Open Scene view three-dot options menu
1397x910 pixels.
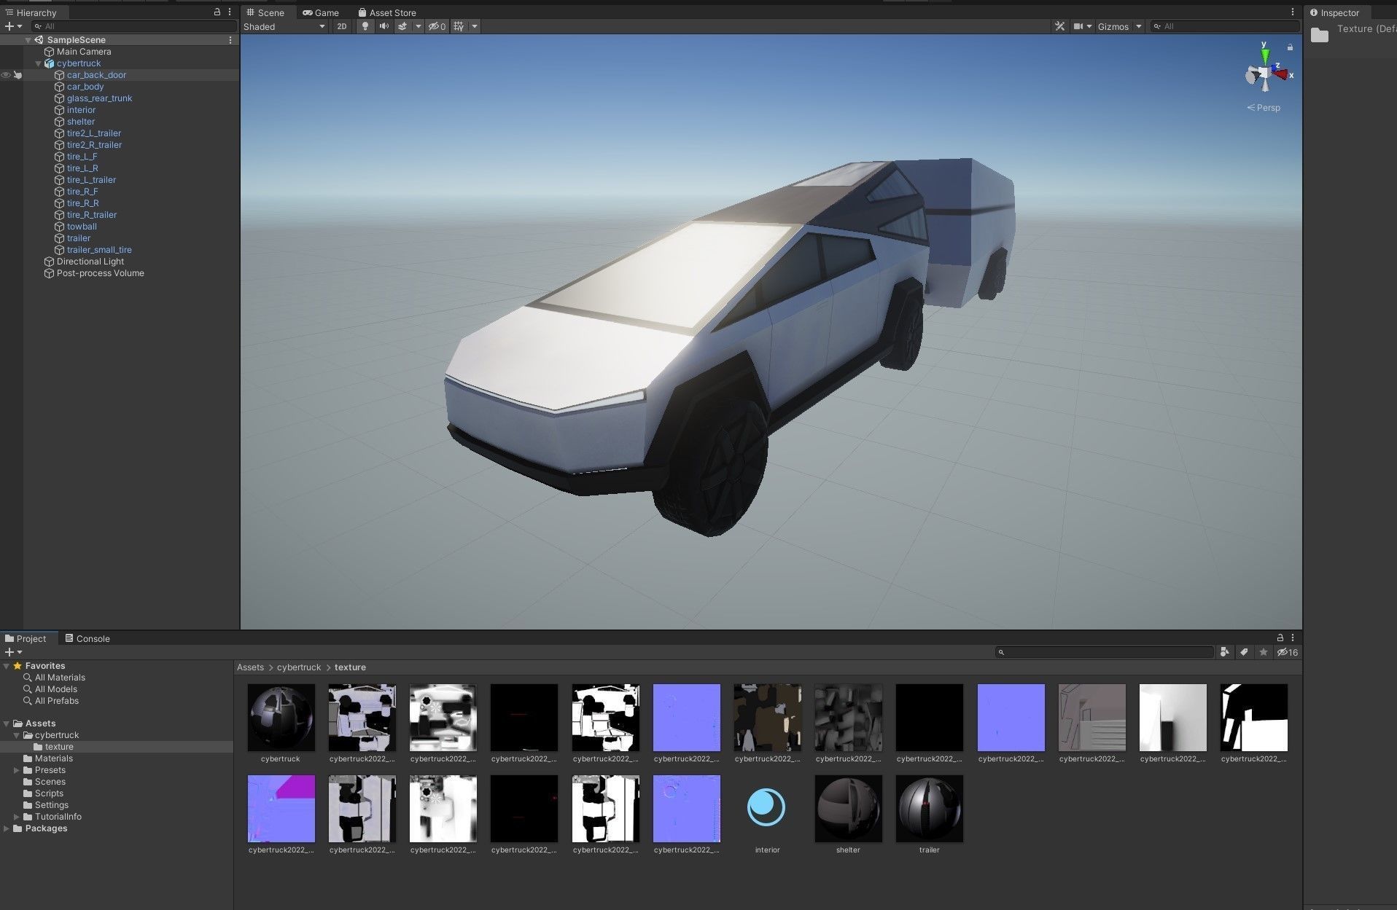coord(1293,12)
